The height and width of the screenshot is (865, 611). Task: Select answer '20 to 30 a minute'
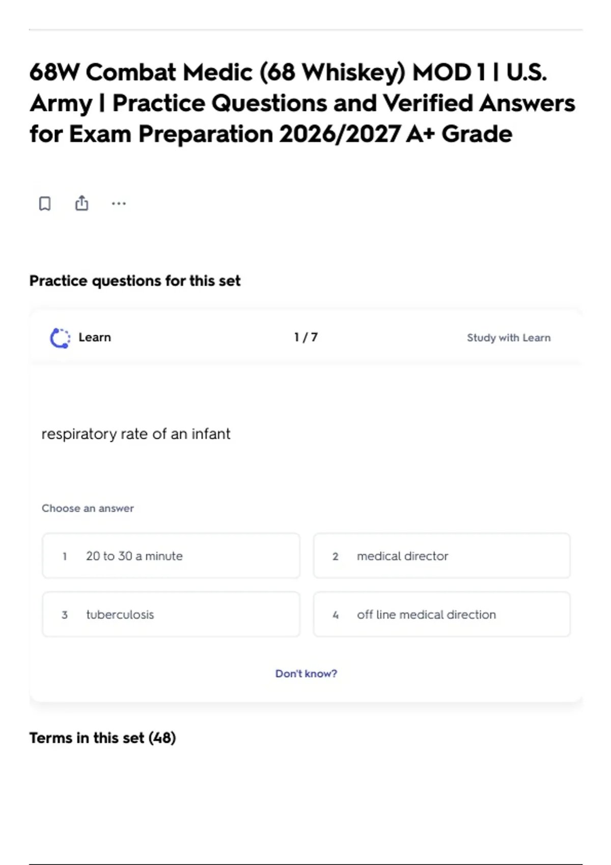click(x=171, y=556)
